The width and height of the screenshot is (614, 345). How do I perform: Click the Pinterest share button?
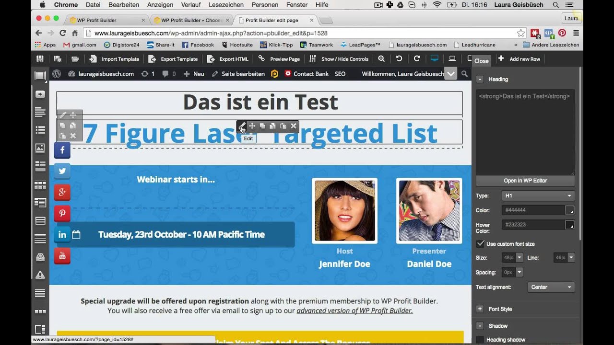click(62, 213)
